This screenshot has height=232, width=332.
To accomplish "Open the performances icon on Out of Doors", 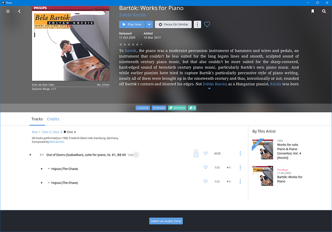I will coord(196,153).
